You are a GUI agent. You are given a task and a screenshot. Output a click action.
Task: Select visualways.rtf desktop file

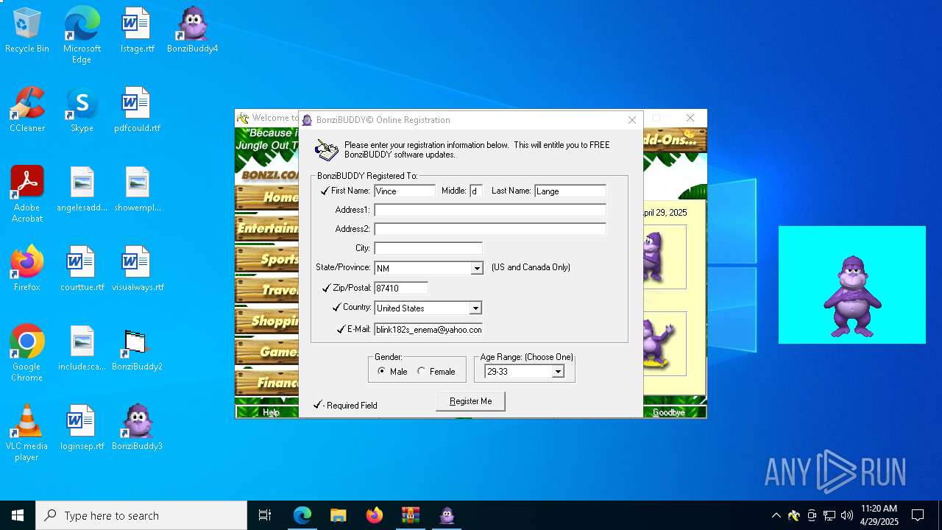137,269
